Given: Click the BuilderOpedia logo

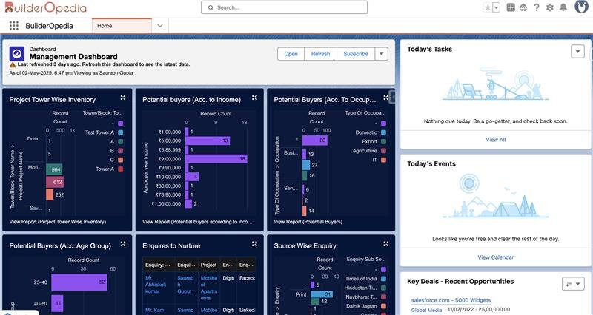Looking at the screenshot, I should 45,7.
